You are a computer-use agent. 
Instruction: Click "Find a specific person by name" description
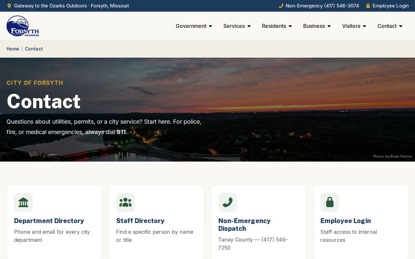[x=155, y=236]
